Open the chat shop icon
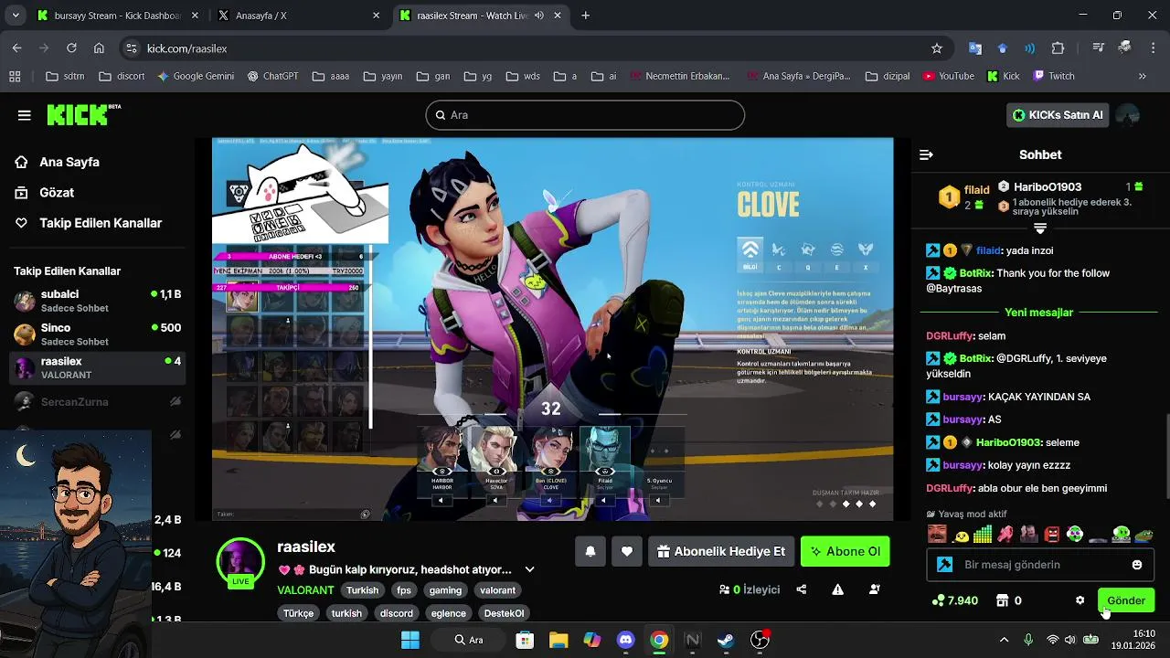Screen dimensions: 1170x658 click(x=1003, y=600)
